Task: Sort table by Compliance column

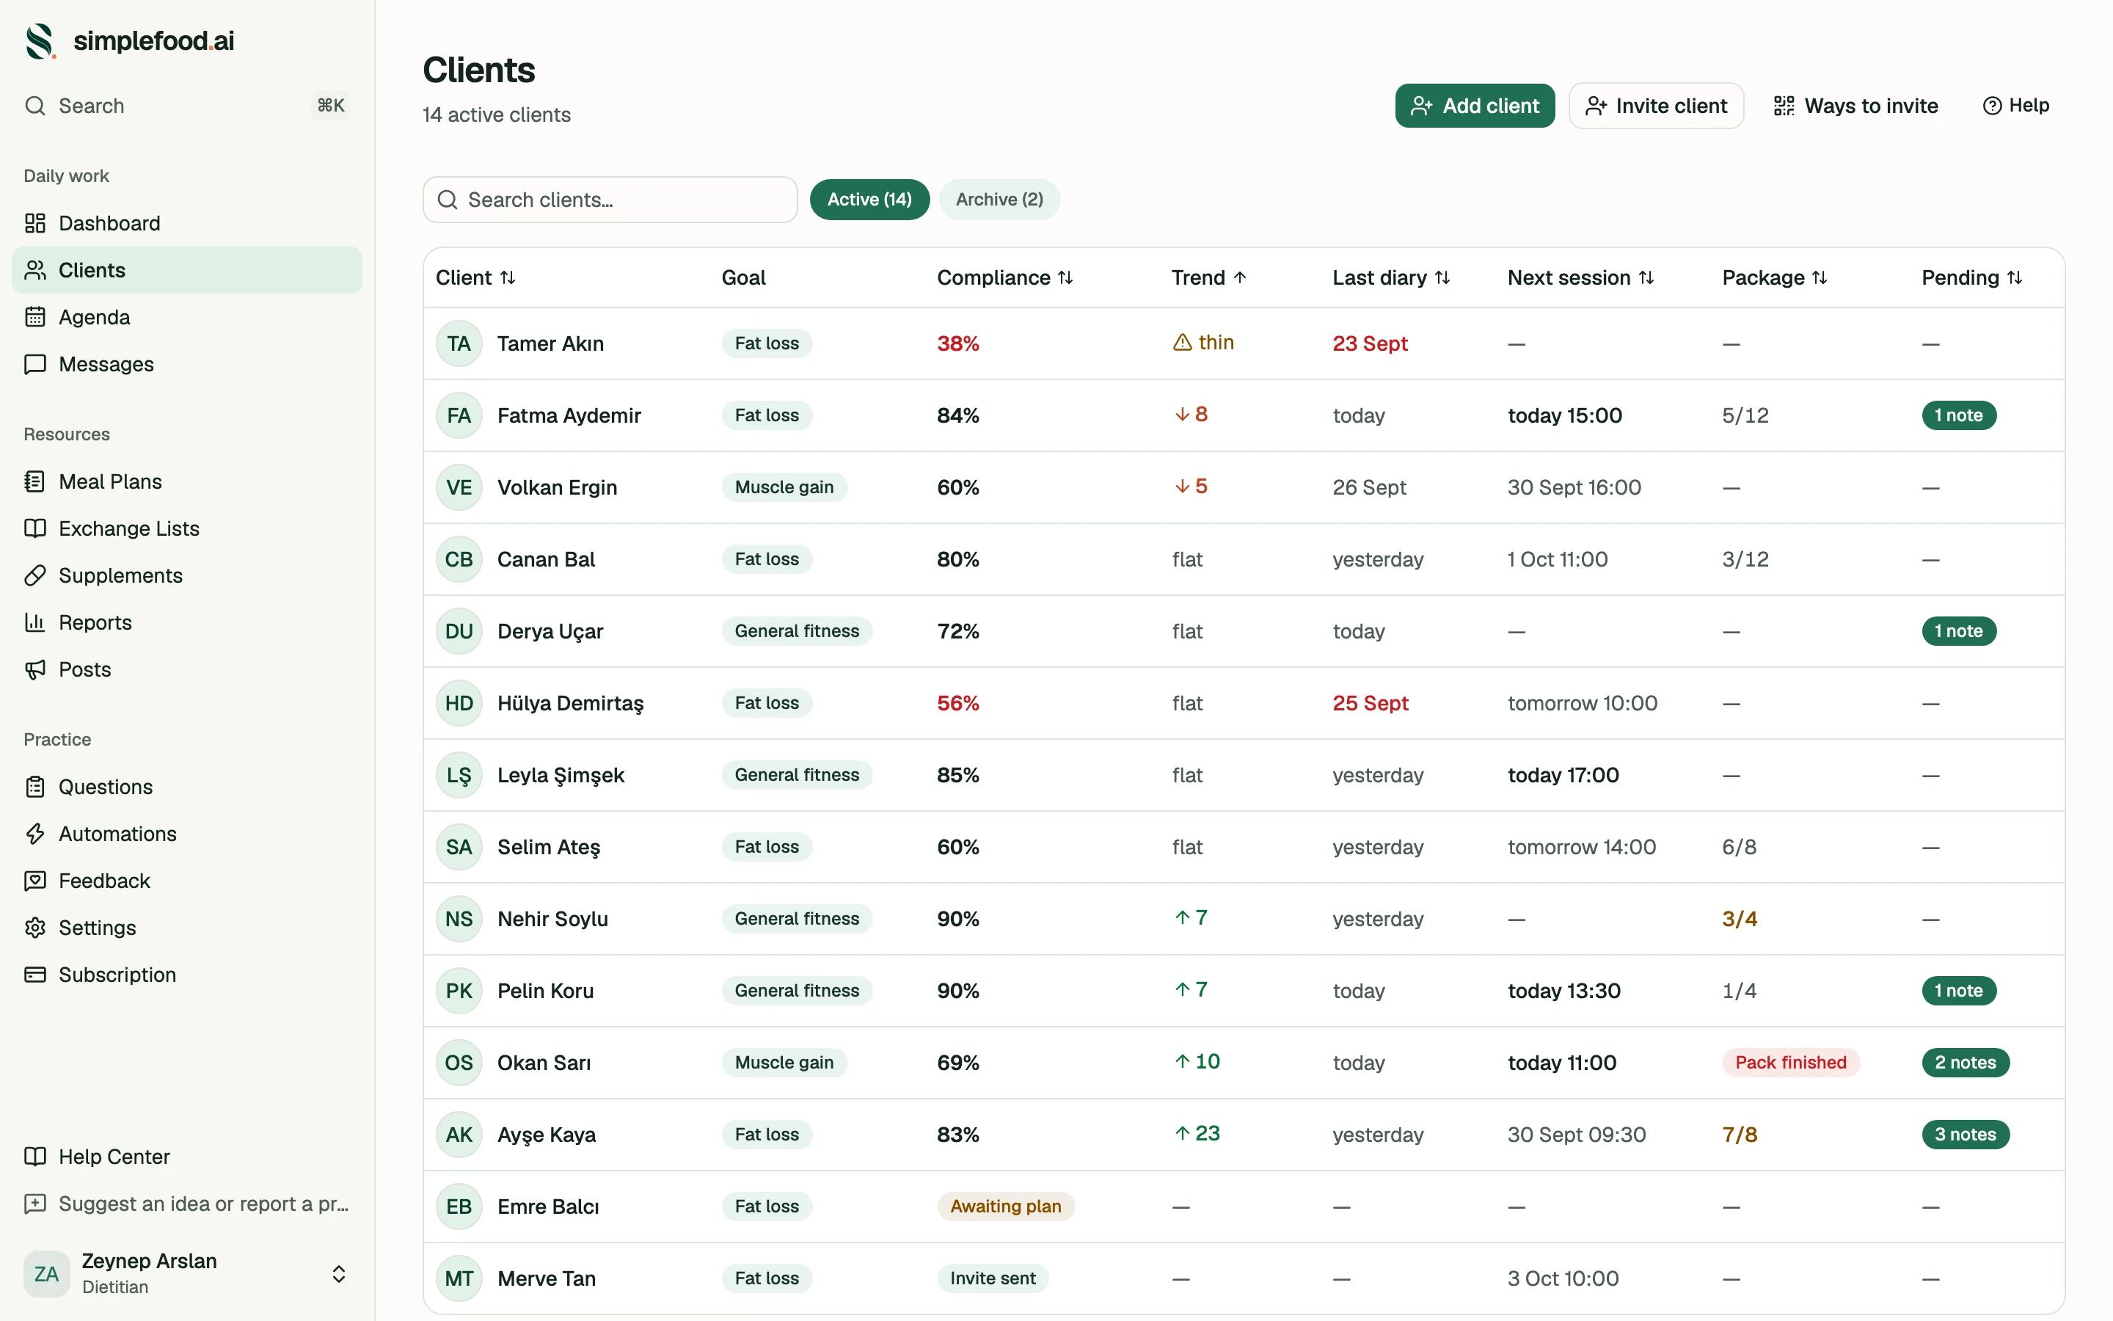Action: pyautogui.click(x=1005, y=278)
